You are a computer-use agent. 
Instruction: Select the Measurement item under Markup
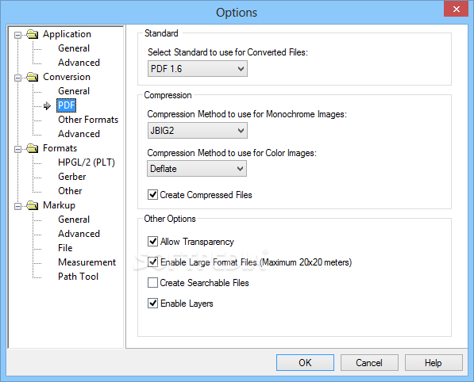click(87, 262)
